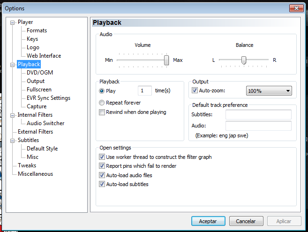Go to EVR Sync Settings page

point(48,98)
